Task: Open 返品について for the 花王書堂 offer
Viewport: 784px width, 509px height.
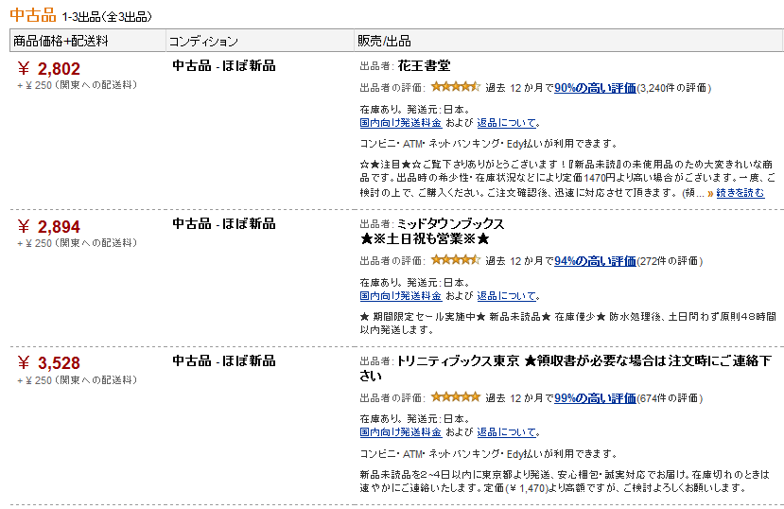Action: tap(506, 123)
